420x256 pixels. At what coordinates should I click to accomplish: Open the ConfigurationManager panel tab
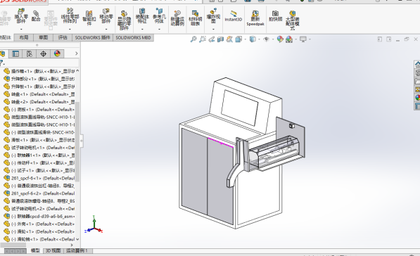coord(30,54)
